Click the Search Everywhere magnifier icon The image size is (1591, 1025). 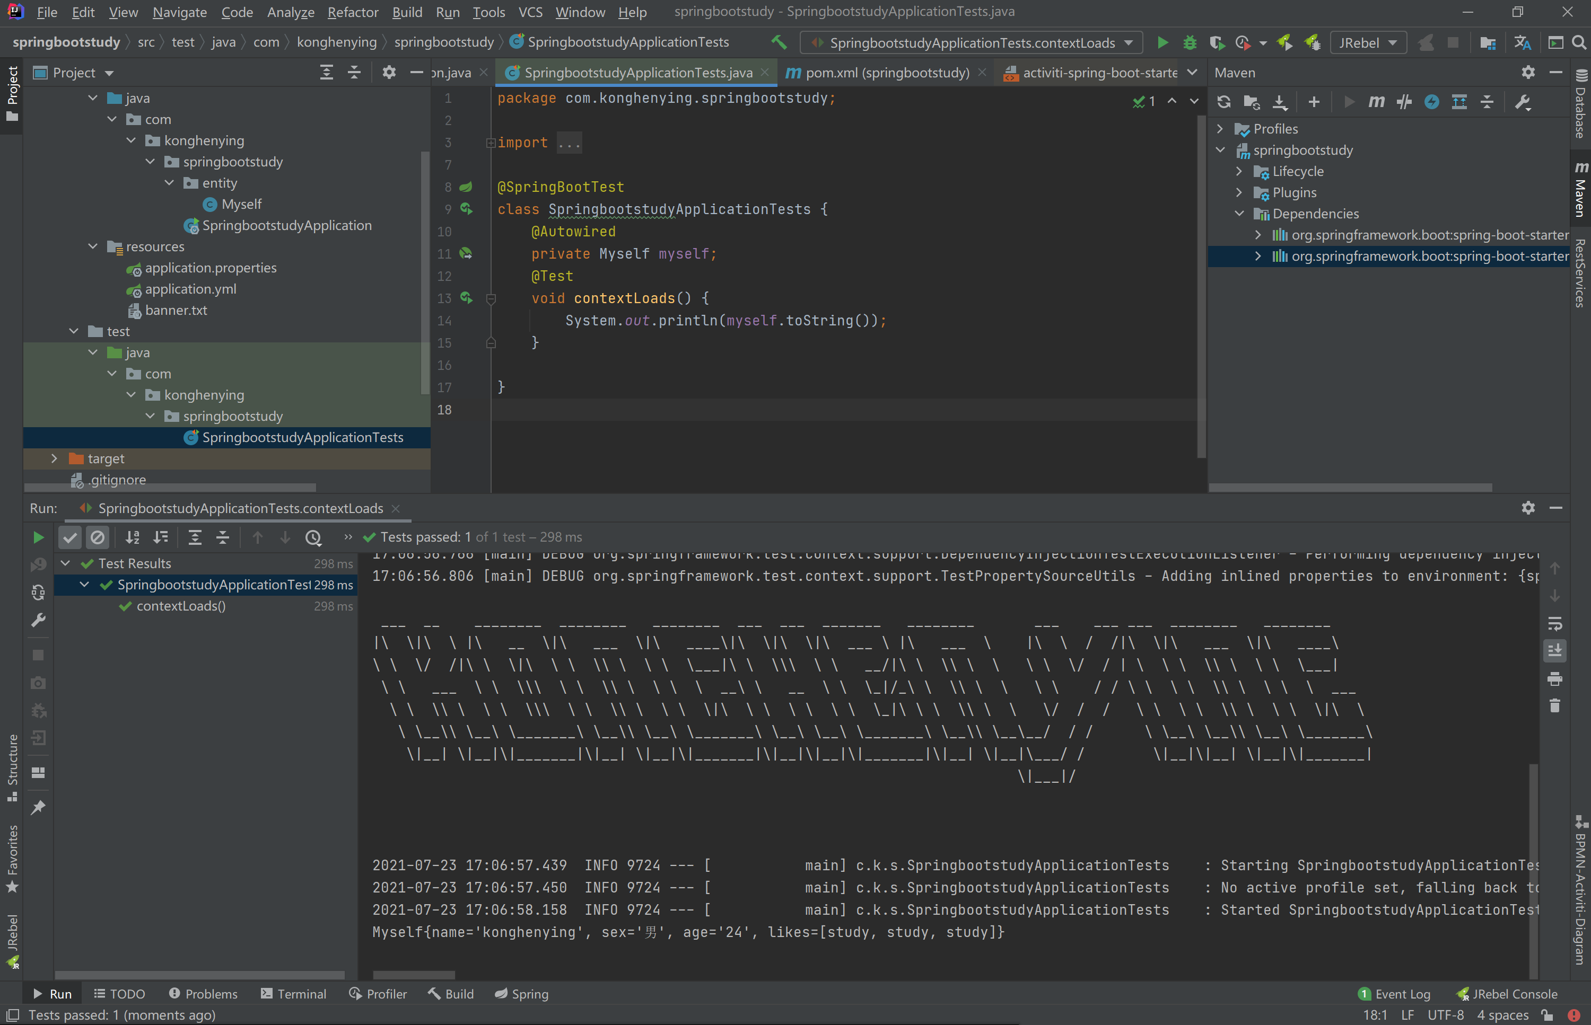[1578, 42]
